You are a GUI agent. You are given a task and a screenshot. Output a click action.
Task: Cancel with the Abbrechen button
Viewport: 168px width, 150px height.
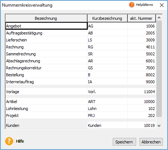[x=151, y=142]
